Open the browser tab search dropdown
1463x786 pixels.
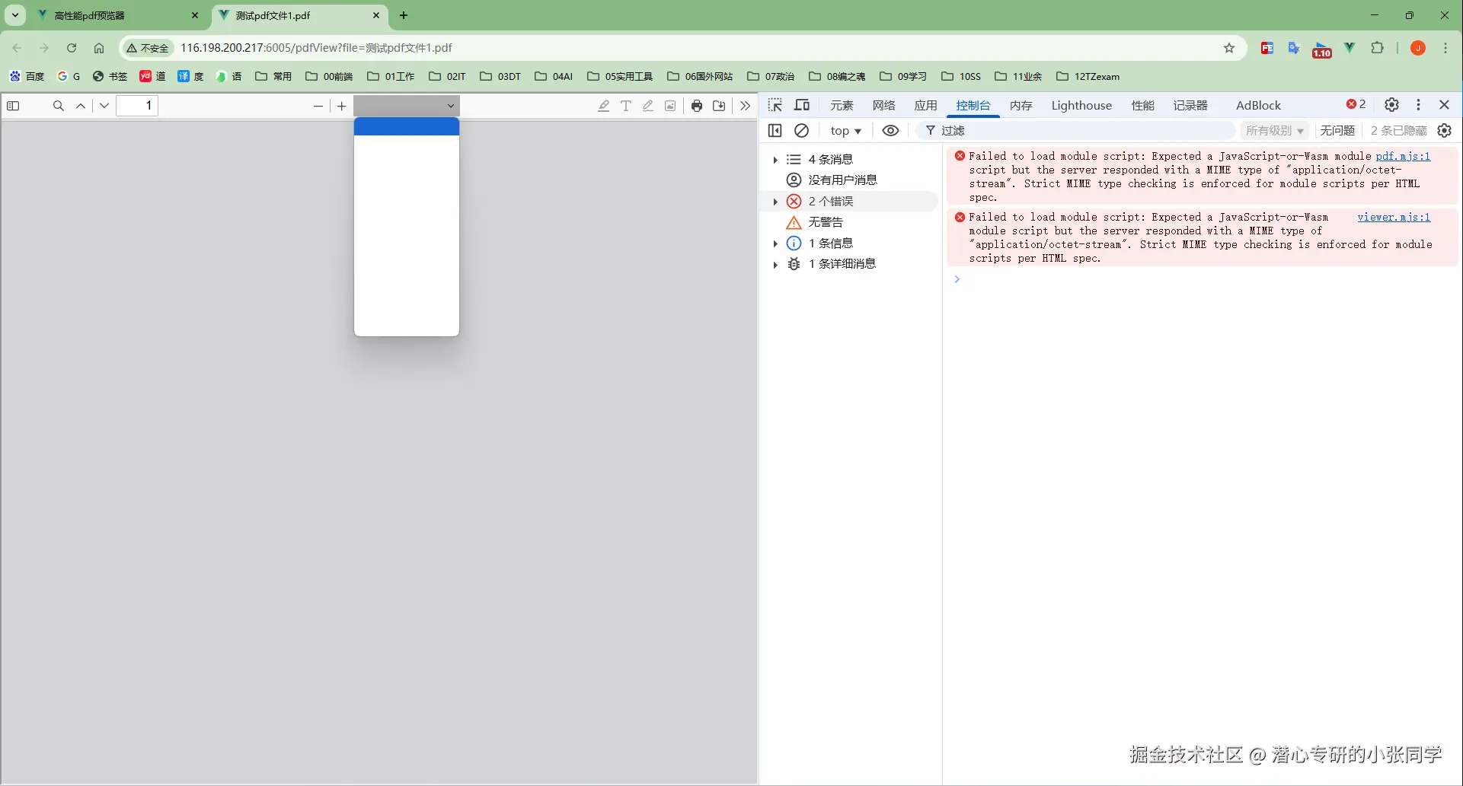pyautogui.click(x=15, y=15)
